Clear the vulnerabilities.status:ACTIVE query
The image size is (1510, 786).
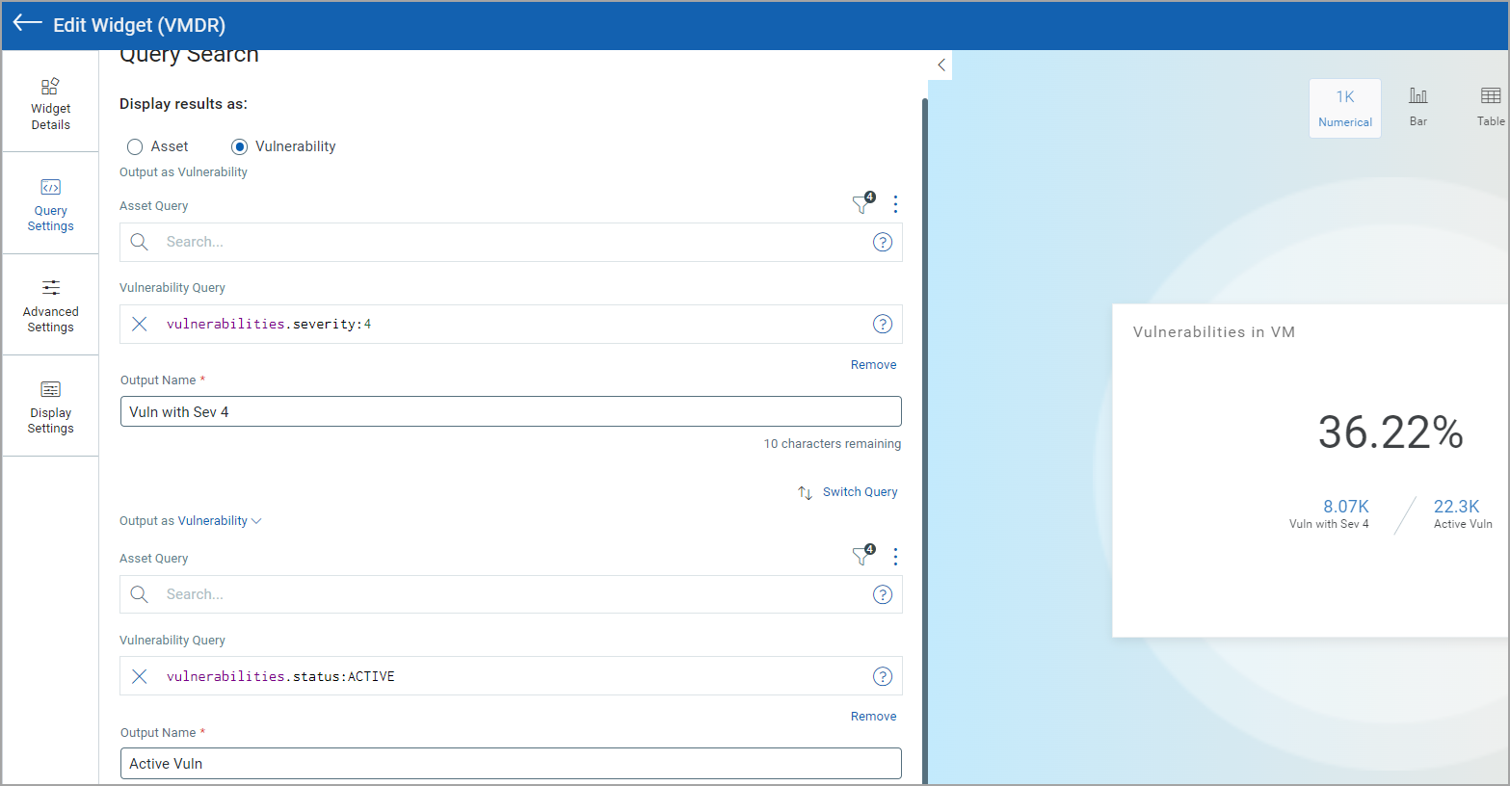140,676
